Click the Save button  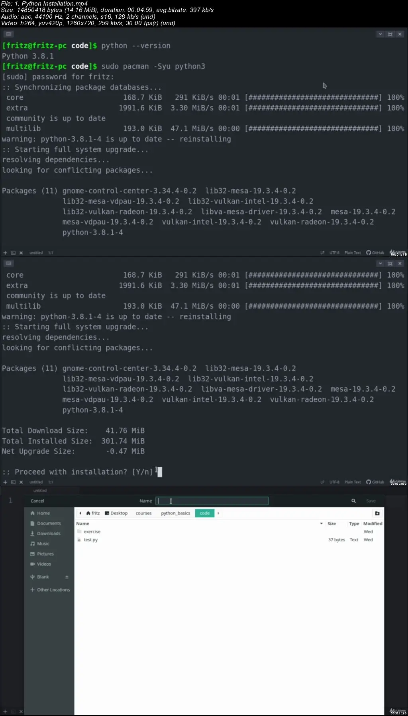[371, 501]
